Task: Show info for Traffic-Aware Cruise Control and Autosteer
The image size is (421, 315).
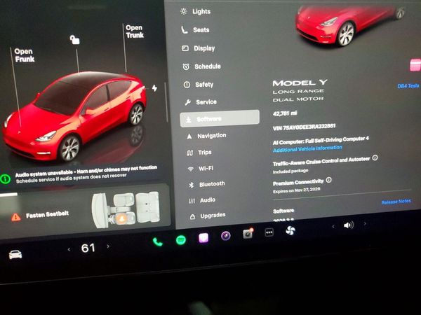Action: pos(375,157)
